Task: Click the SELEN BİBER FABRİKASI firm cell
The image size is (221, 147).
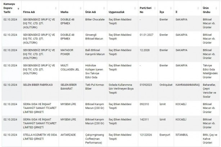Action: coord(38,85)
